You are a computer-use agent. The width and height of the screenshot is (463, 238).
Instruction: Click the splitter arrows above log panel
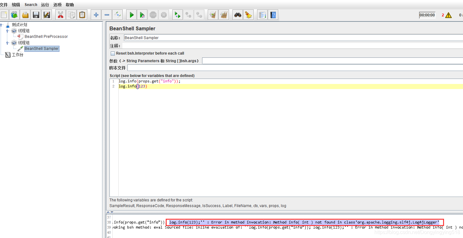click(x=110, y=212)
